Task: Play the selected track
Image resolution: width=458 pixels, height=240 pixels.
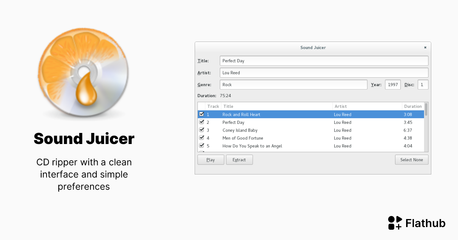Action: pyautogui.click(x=210, y=160)
